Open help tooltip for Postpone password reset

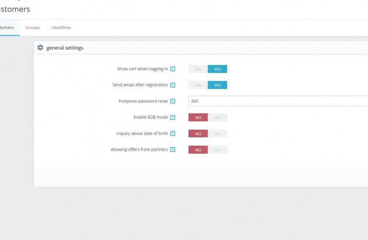click(173, 101)
